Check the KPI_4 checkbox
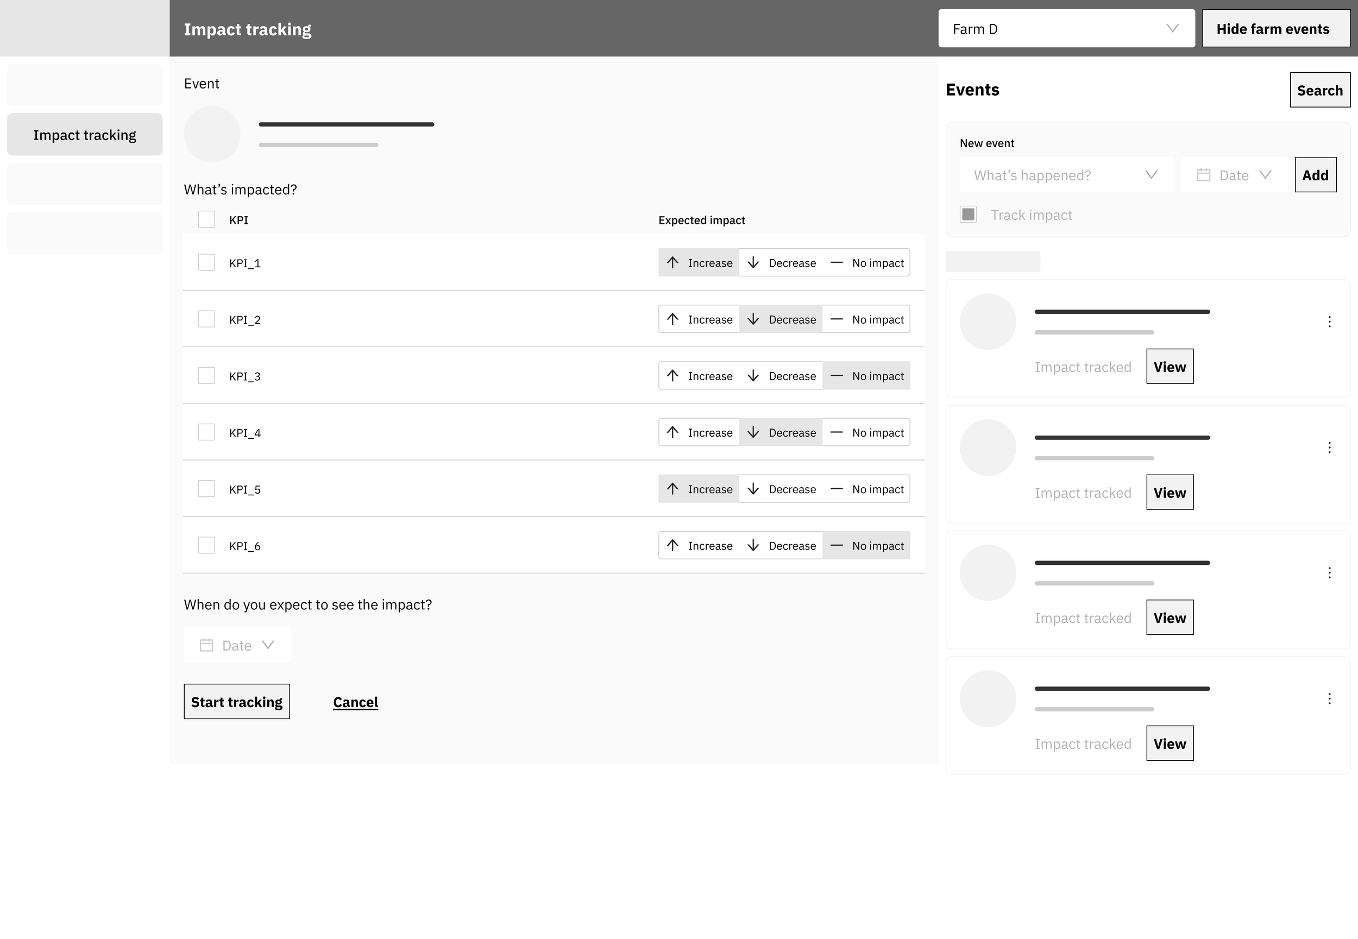Image resolution: width=1358 pixels, height=939 pixels. pyautogui.click(x=206, y=432)
